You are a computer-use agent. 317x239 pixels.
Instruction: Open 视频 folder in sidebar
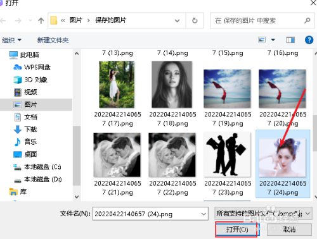click(x=30, y=92)
